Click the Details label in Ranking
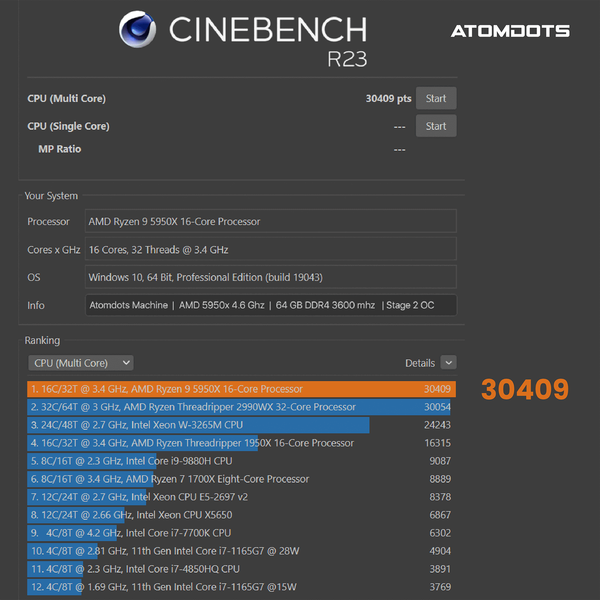600x600 pixels. [x=420, y=363]
